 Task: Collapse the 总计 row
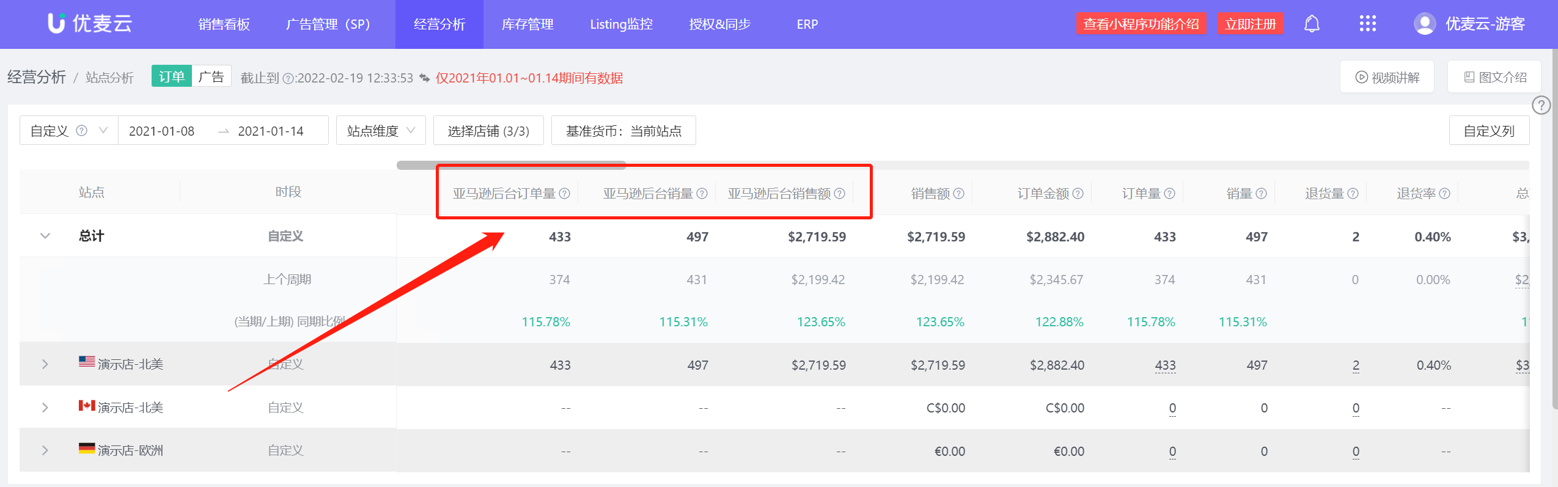click(45, 236)
